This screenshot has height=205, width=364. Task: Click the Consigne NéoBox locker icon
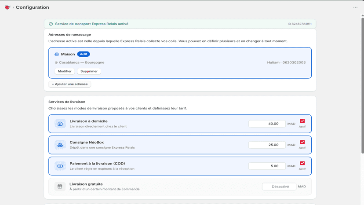click(x=60, y=145)
